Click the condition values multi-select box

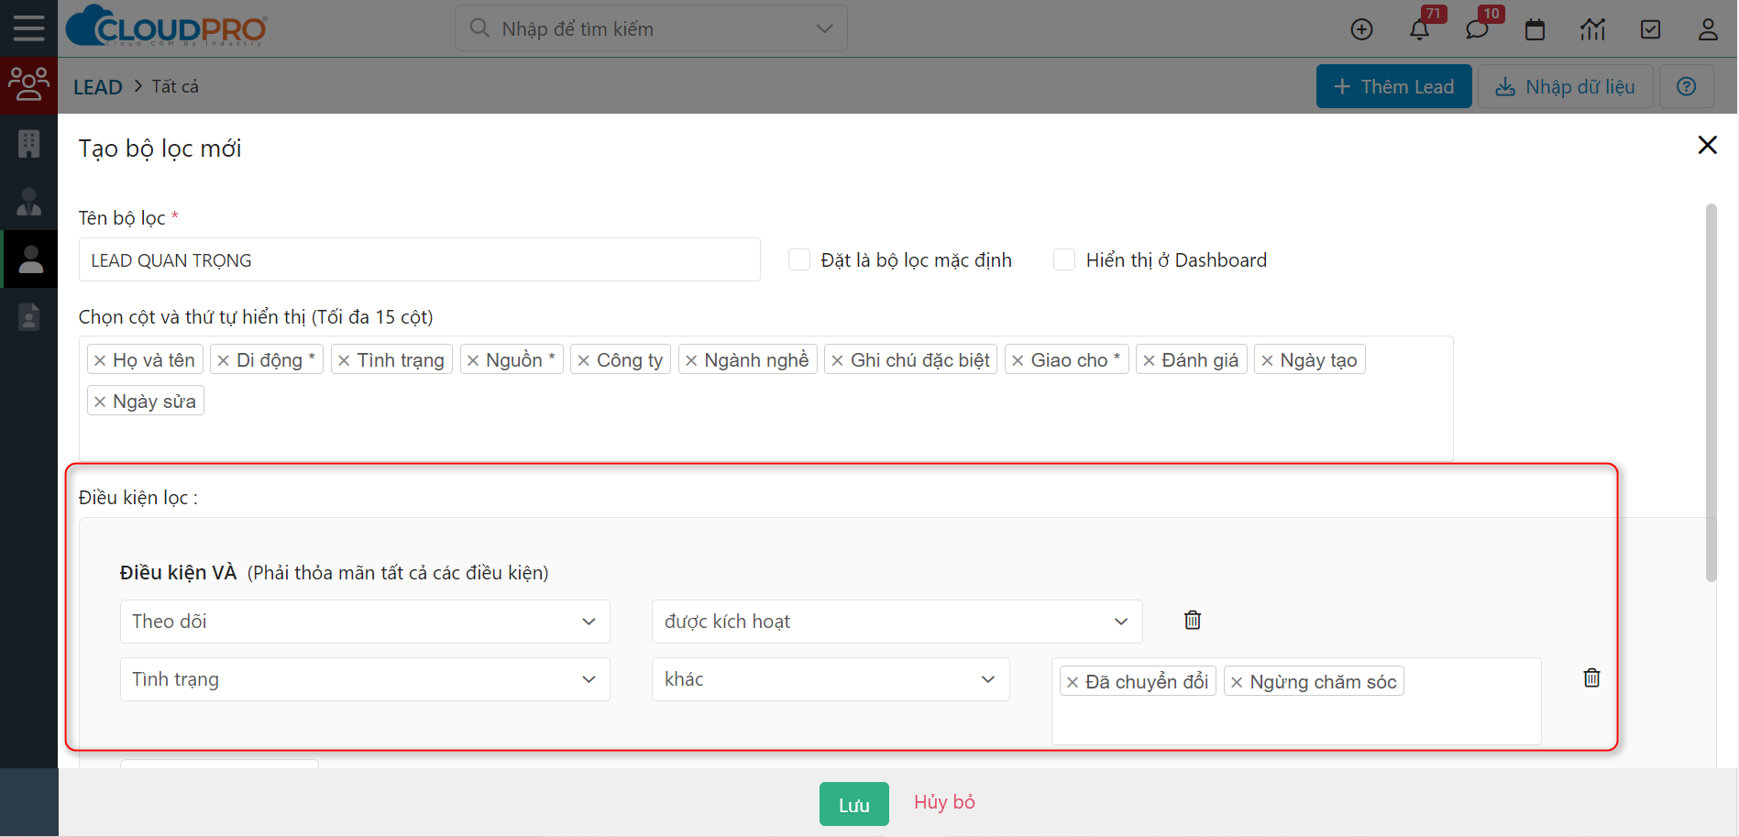point(1296,700)
